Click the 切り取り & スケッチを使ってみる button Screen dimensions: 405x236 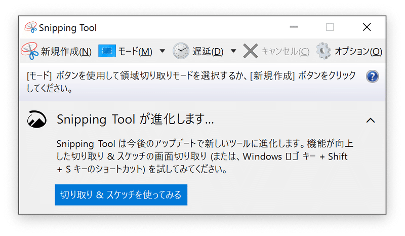(x=121, y=195)
